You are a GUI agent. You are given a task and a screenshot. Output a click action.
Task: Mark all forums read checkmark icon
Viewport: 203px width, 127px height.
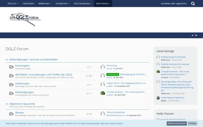click(193, 35)
